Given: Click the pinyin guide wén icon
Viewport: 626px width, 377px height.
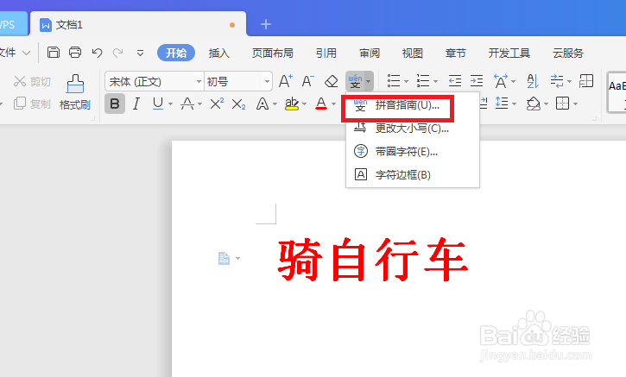Looking at the screenshot, I should point(355,81).
